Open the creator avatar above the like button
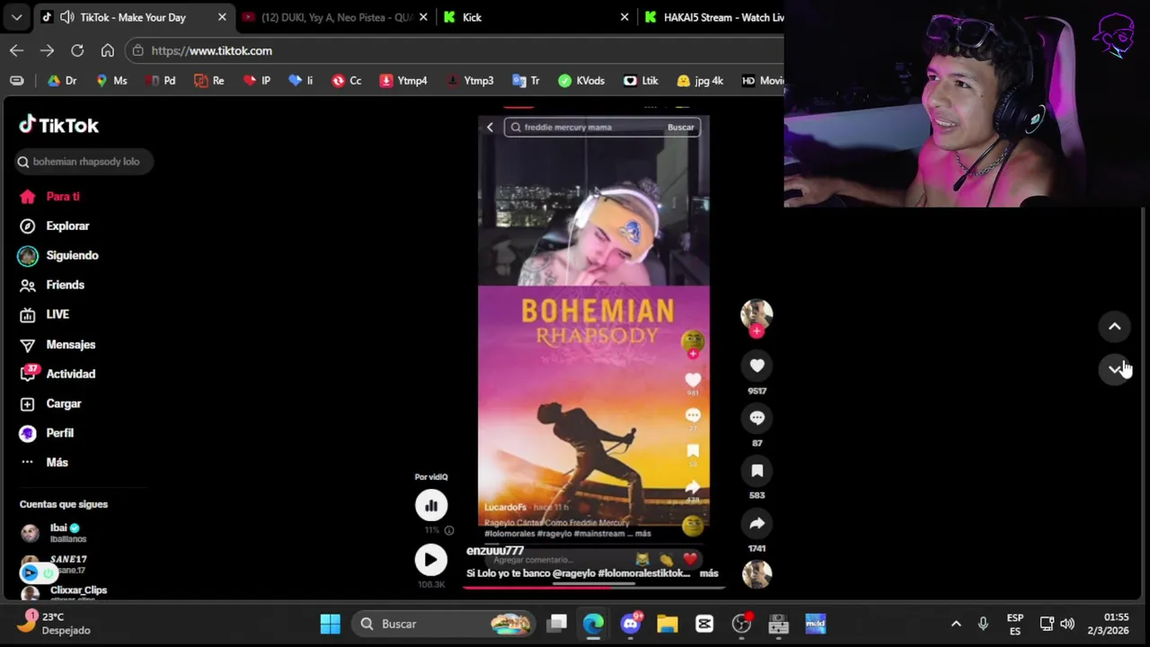The height and width of the screenshot is (647, 1150). [x=756, y=314]
